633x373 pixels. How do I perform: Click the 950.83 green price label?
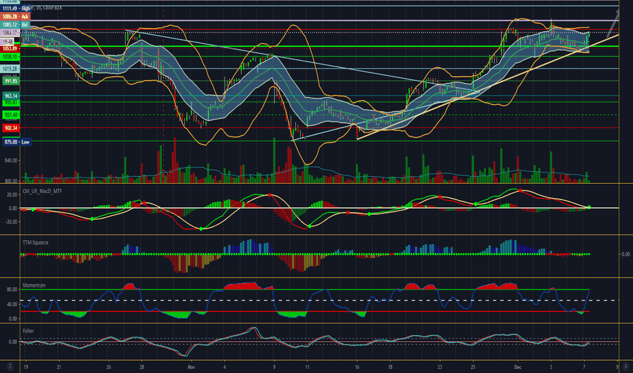coord(11,103)
